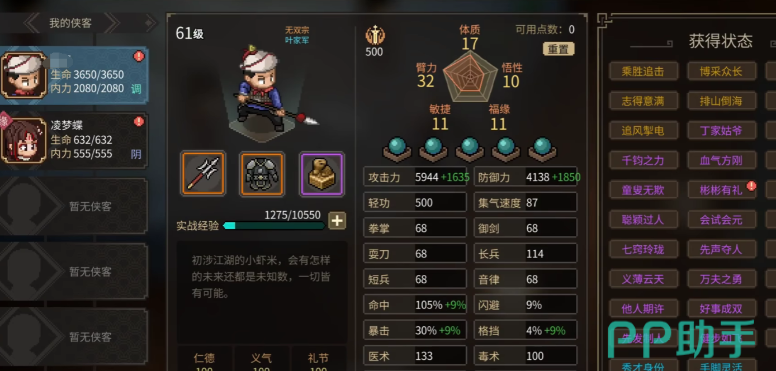Image resolution: width=776 pixels, height=371 pixels.
Task: Select the first empty 暂无侠客 slot
Action: point(74,206)
